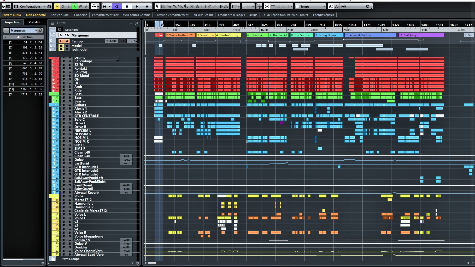475x267 pixels.
Task: Expand the isolmodel track
Action: pos(51,49)
